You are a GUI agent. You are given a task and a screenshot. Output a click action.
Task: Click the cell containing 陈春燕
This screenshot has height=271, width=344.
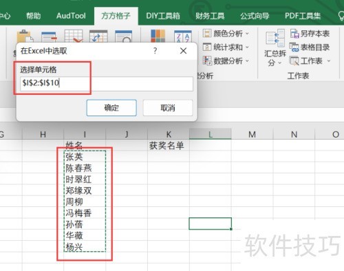(85, 168)
